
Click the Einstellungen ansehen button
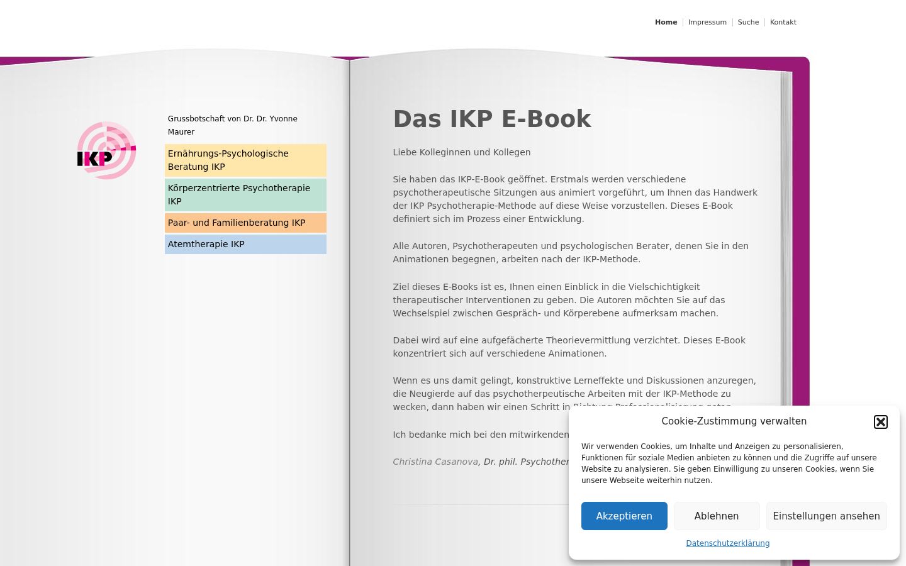[x=826, y=516]
